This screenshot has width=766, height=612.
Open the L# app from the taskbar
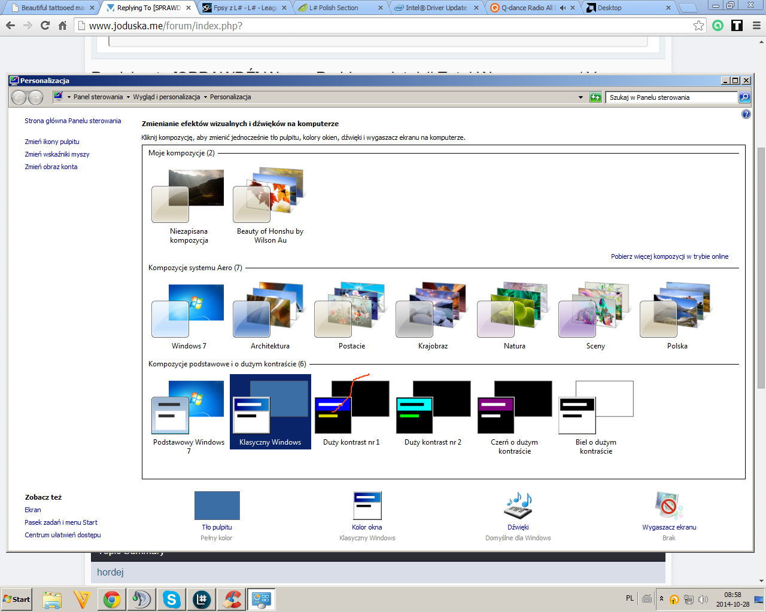pos(202,599)
